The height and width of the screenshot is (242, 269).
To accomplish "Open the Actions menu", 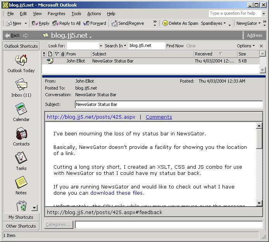I will 94,14.
